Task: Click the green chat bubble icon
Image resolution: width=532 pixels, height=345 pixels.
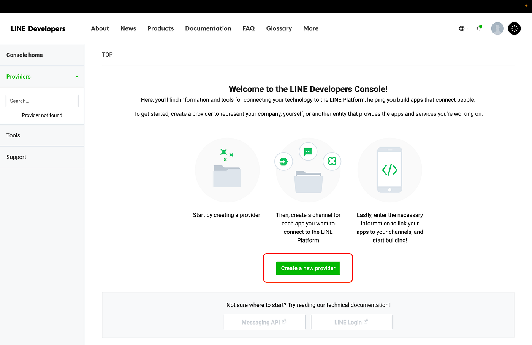Action: 308,151
